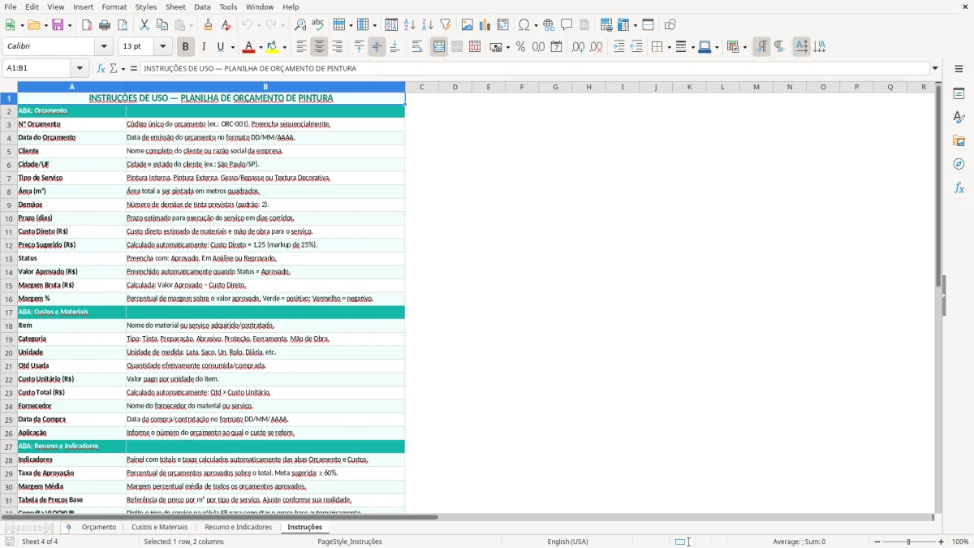Open the Font Name dropdown

[105, 47]
